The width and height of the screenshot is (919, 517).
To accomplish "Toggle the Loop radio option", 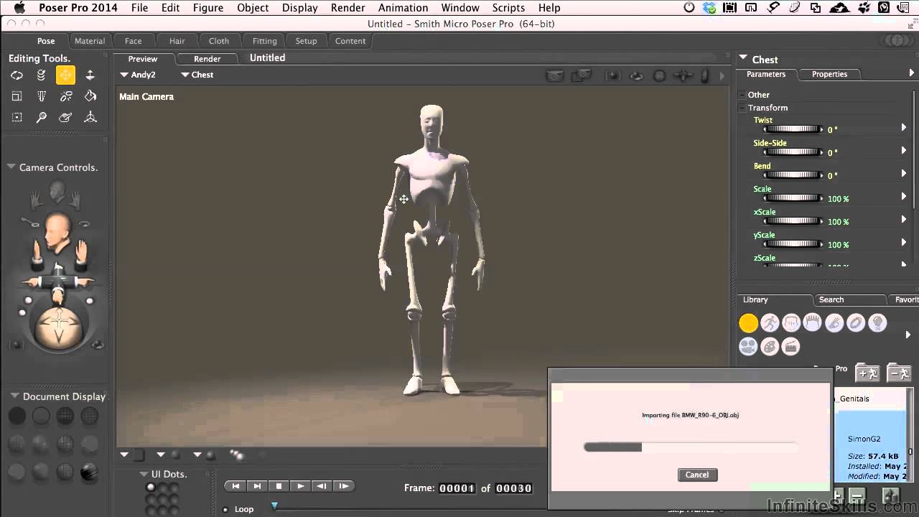I will click(225, 509).
